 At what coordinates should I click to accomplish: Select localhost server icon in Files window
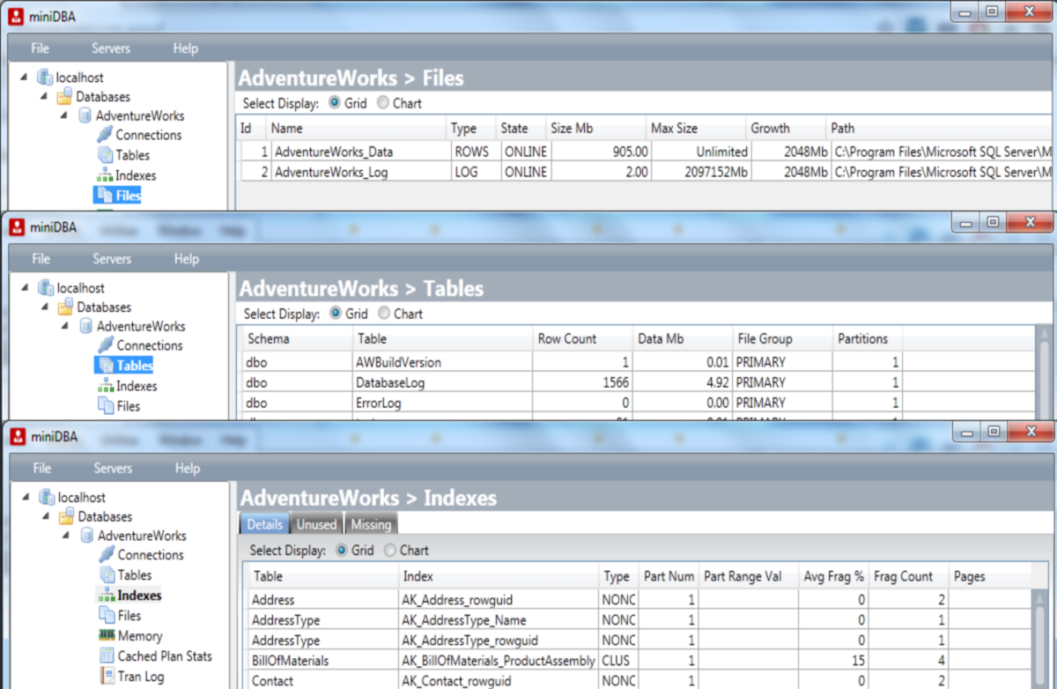(44, 78)
